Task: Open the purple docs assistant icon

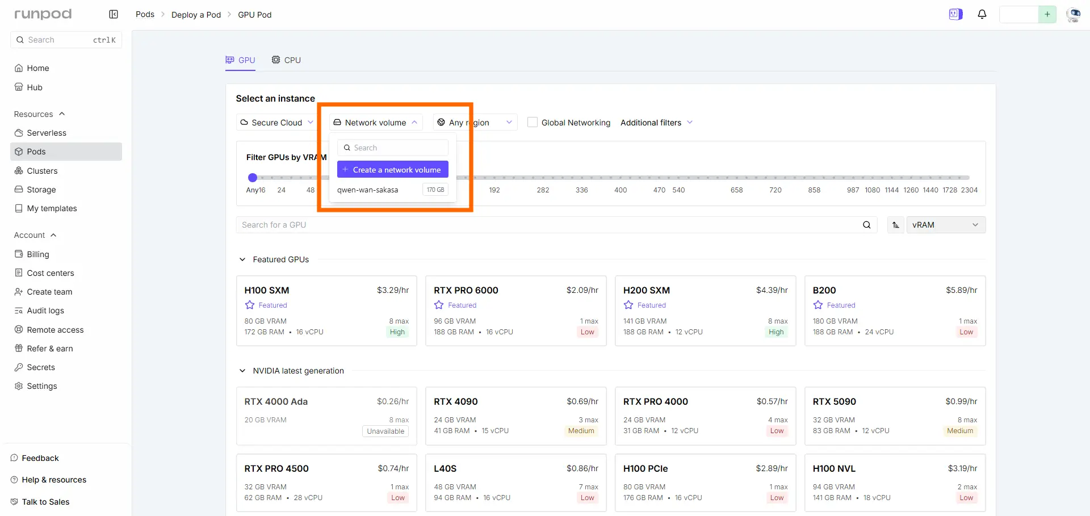Action: 955,14
